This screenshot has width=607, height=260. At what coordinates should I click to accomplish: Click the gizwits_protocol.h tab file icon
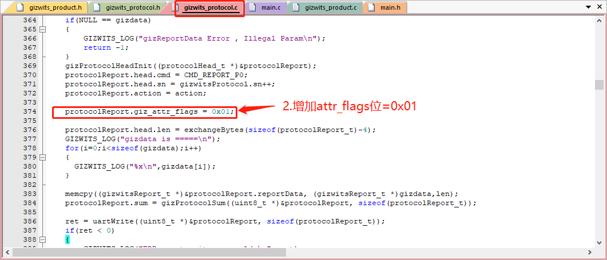click(97, 8)
